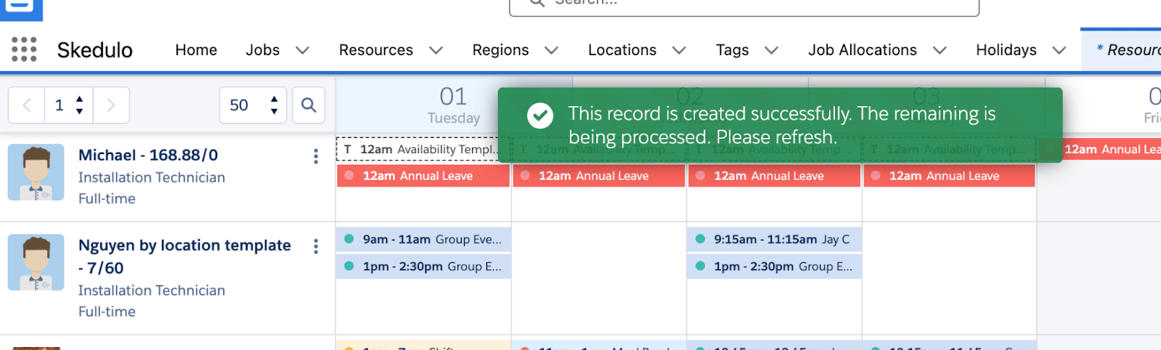Open the Jobs tab

[263, 50]
